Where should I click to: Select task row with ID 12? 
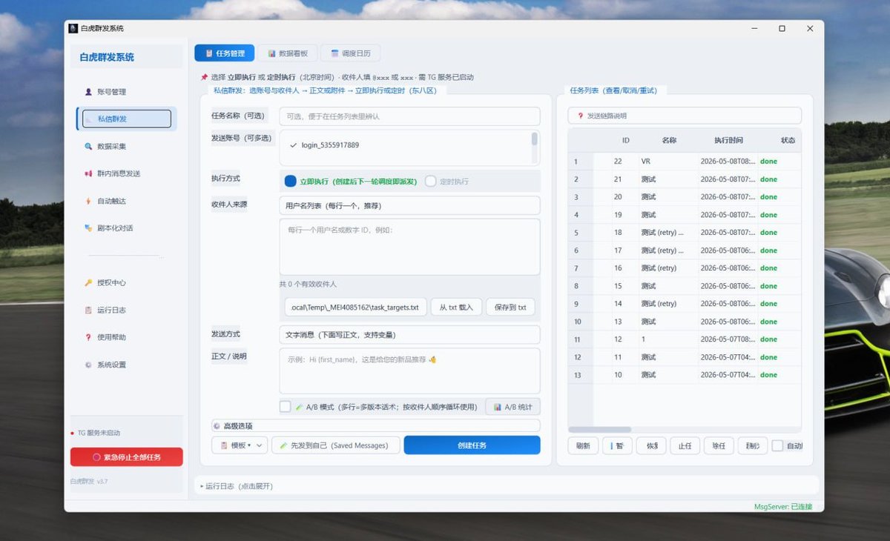point(685,339)
